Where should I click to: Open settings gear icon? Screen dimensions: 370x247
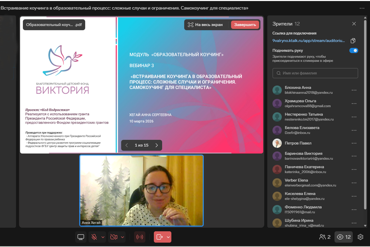[360, 237]
